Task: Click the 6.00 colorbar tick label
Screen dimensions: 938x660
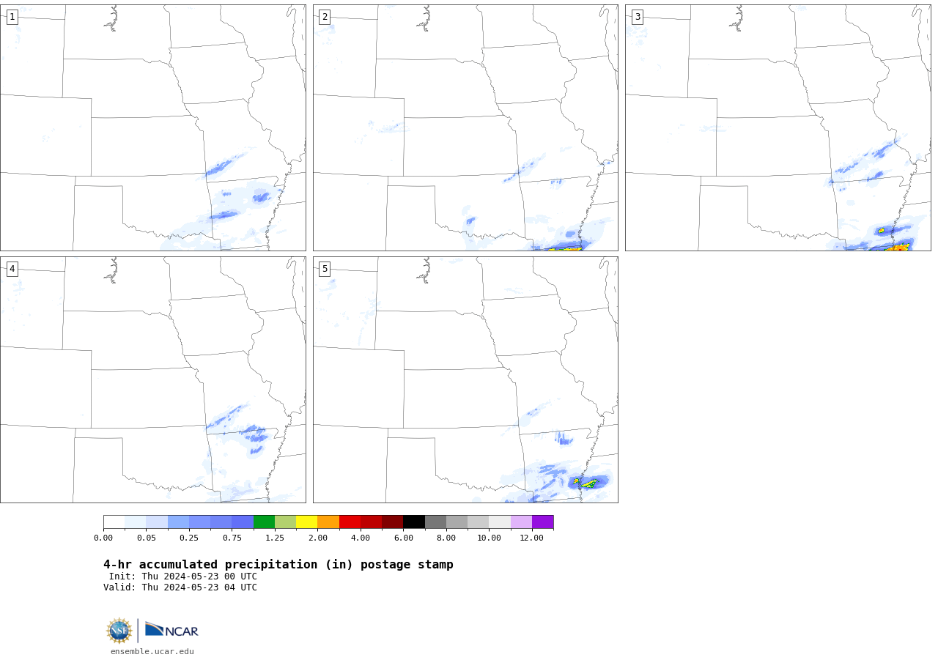Action: coord(404,538)
